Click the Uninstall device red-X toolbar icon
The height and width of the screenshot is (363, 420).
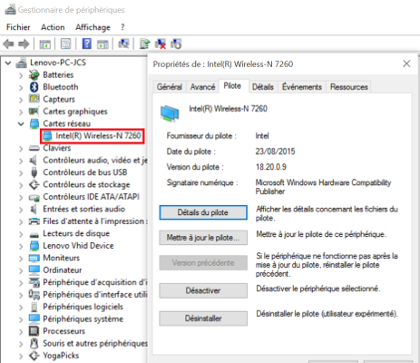click(161, 44)
